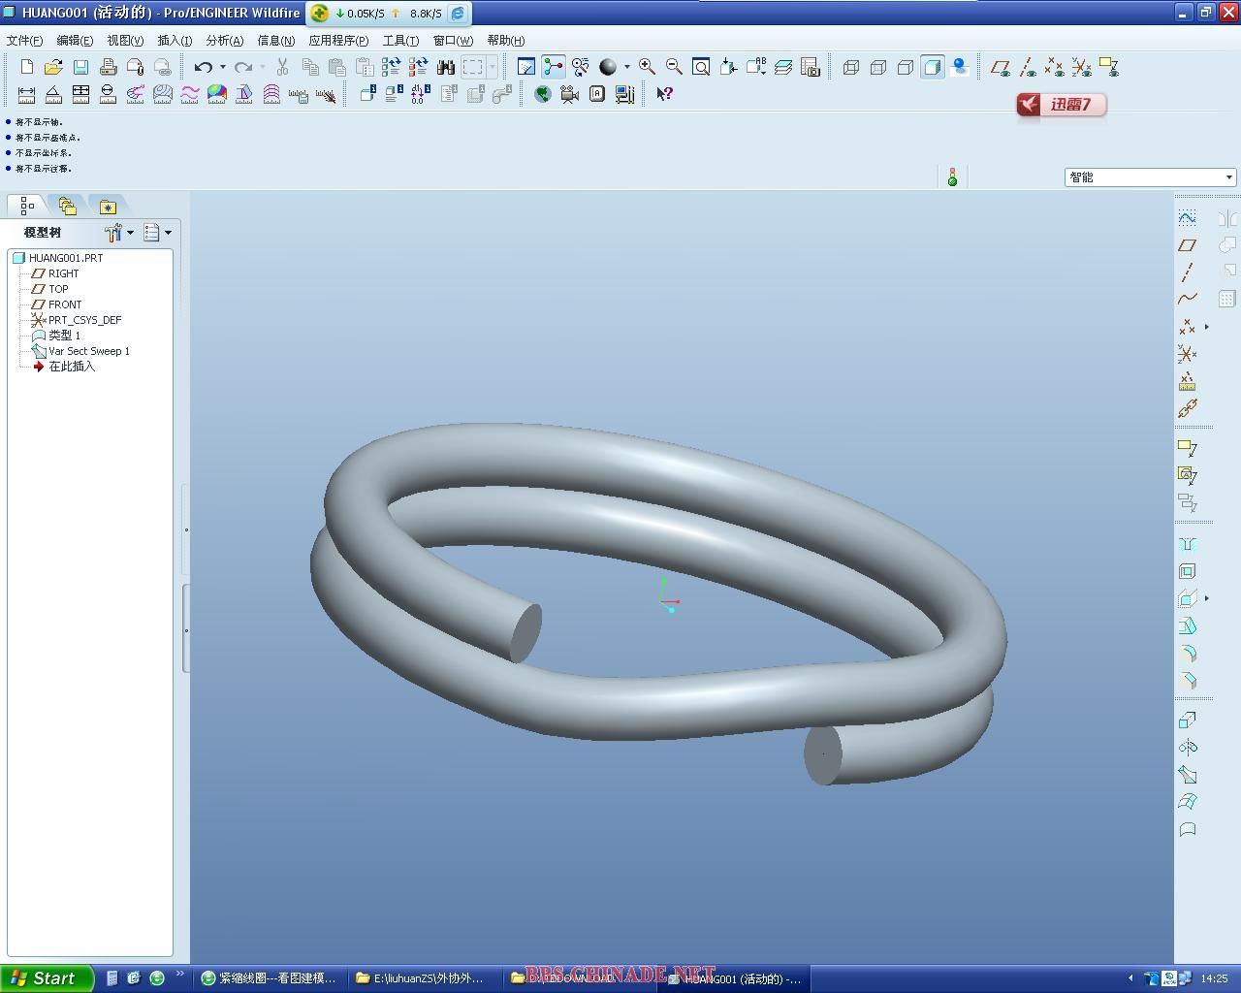This screenshot has width=1241, height=993.
Task: Toggle datum axes display
Action: pos(1028,67)
